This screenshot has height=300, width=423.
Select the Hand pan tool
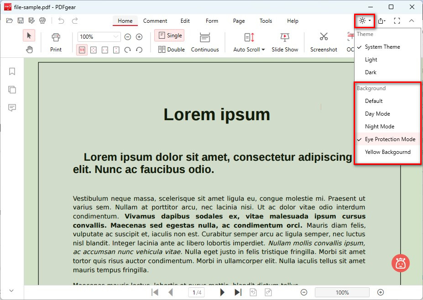point(29,50)
